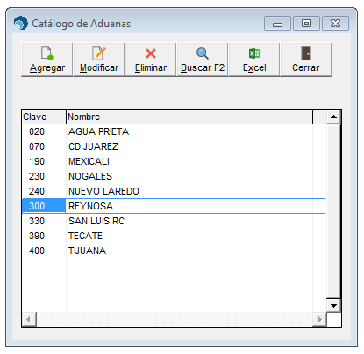Click the highlighted REYNOSA row
364x354 pixels.
point(174,206)
